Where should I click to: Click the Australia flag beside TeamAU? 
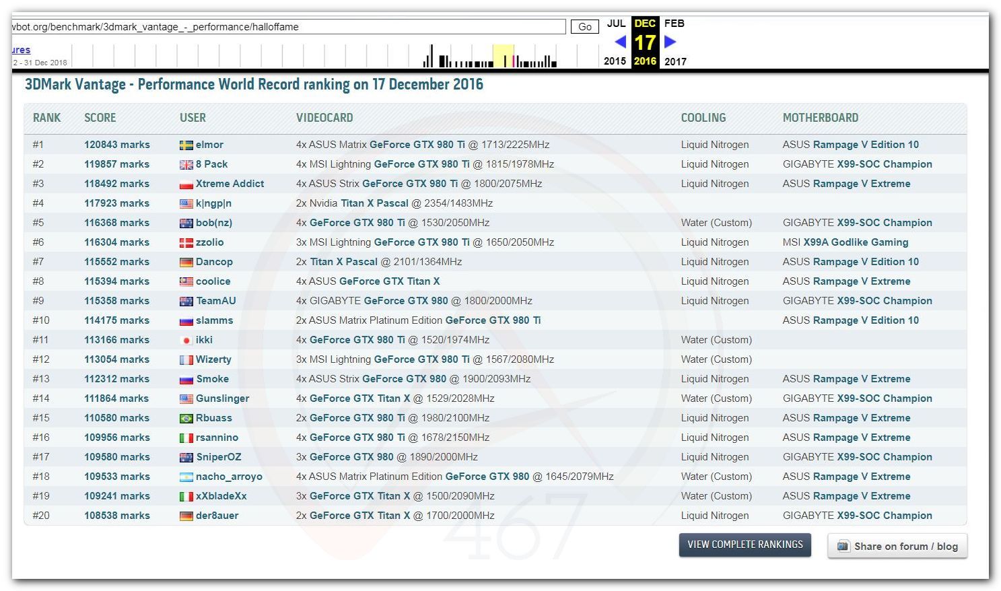coord(186,301)
